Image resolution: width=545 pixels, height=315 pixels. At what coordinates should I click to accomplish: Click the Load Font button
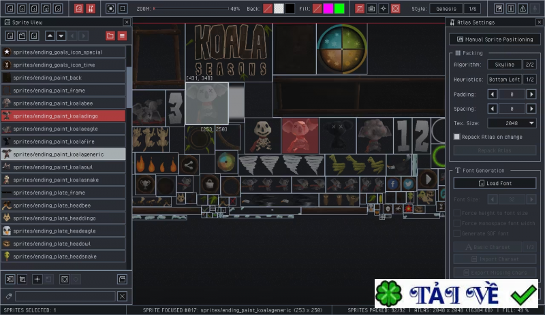coord(495,183)
